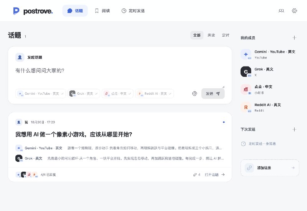Image resolution: width=307 pixels, height=211 pixels.
Task: Open topic 我想用 AI 做一个像素小游戏
Action: (74, 135)
